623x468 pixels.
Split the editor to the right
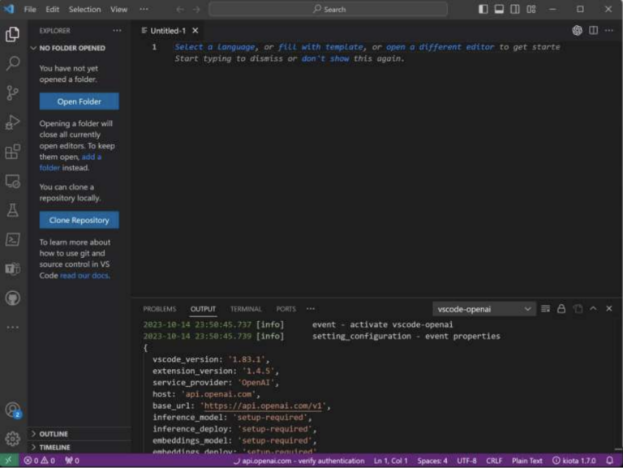pyautogui.click(x=593, y=31)
